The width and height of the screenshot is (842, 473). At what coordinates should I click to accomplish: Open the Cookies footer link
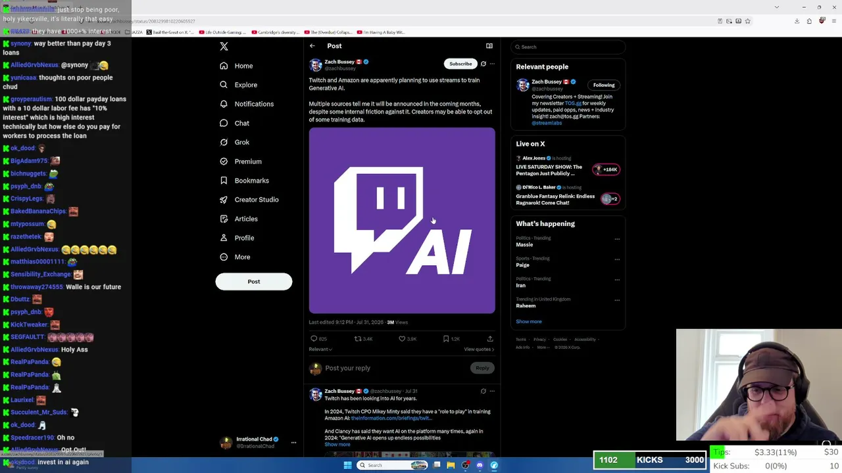pos(560,340)
